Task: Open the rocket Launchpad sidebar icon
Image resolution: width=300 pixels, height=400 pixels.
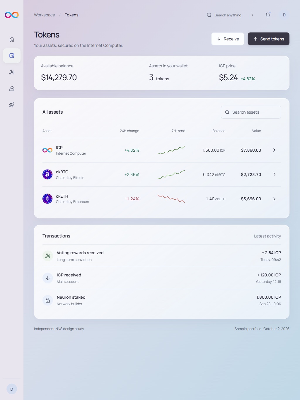Action: coord(12,105)
